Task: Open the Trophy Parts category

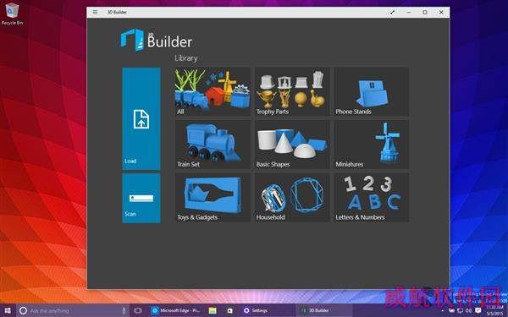Action: click(292, 91)
